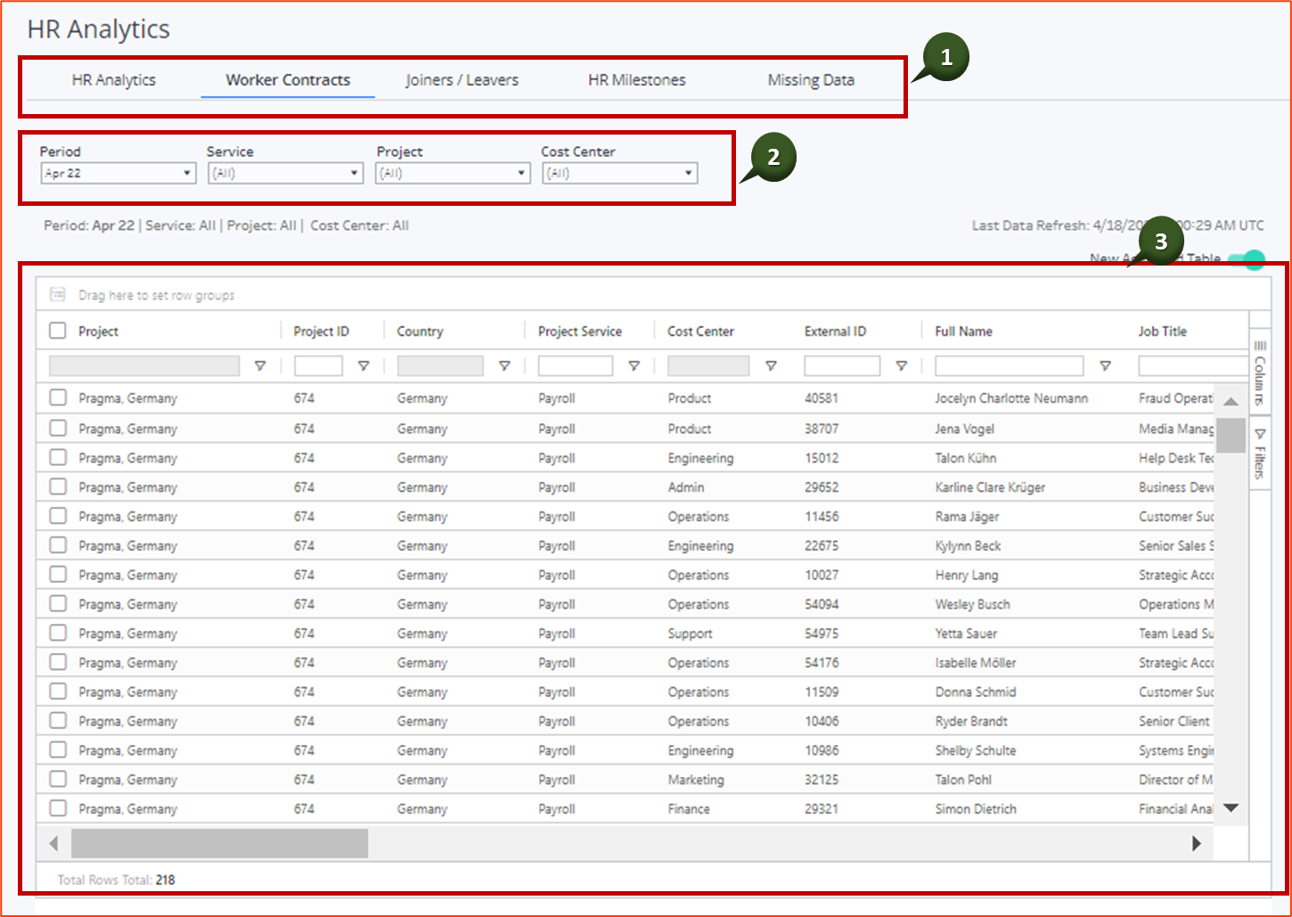Click the vertical scrollbar thumb

(1231, 436)
